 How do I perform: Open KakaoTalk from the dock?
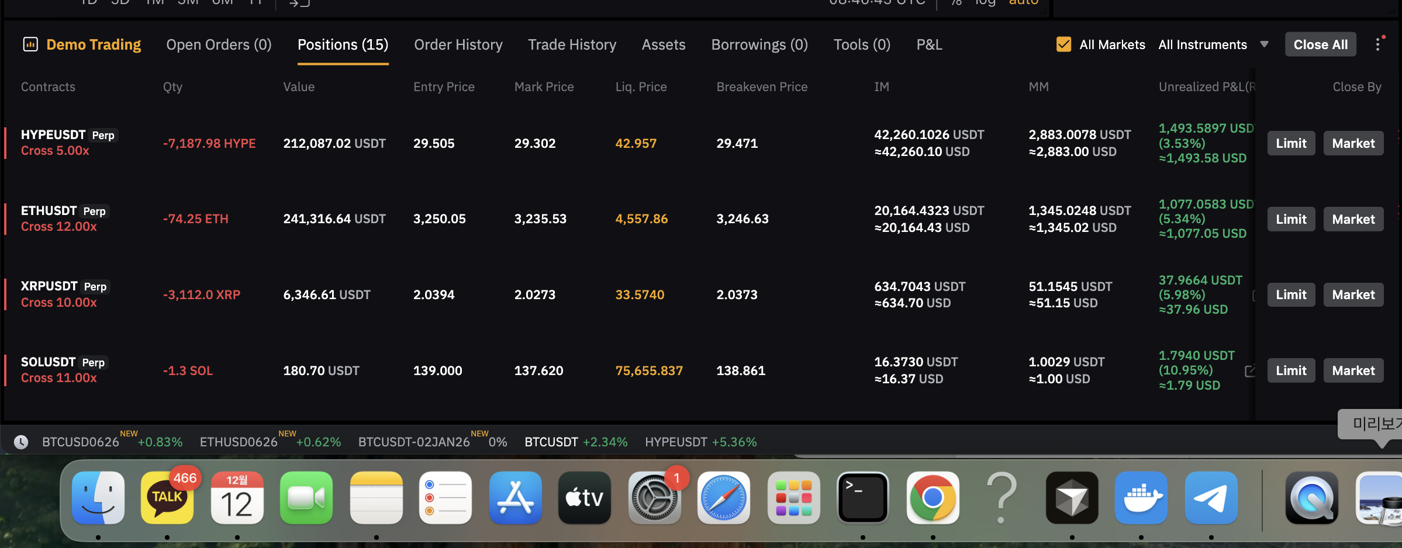(167, 498)
